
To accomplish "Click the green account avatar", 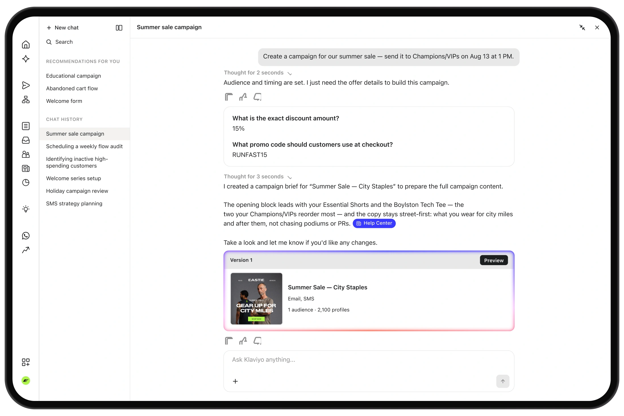I will click(26, 380).
